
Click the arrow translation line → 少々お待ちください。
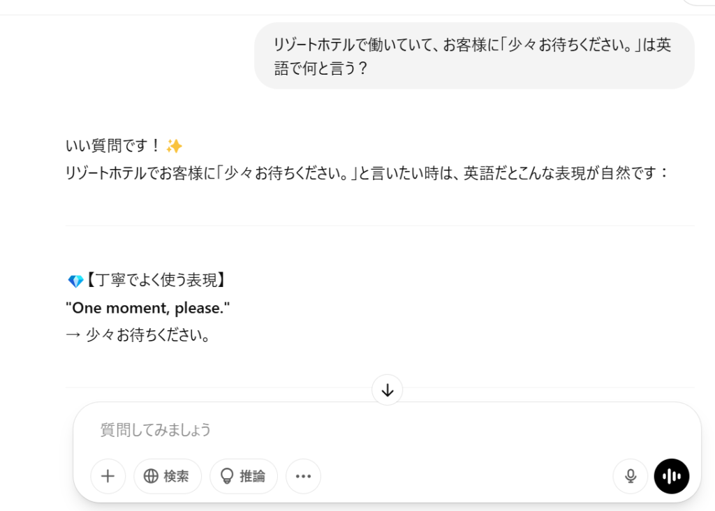point(138,335)
